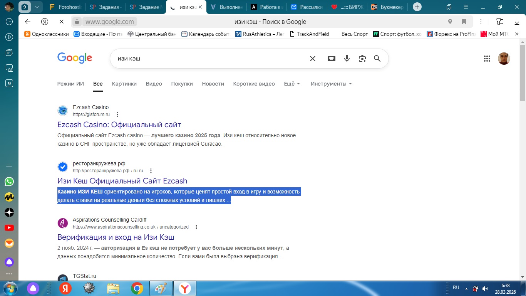Viewport: 526px width, 296px height.
Task: Open the address bar three-dot menu
Action: [x=481, y=22]
